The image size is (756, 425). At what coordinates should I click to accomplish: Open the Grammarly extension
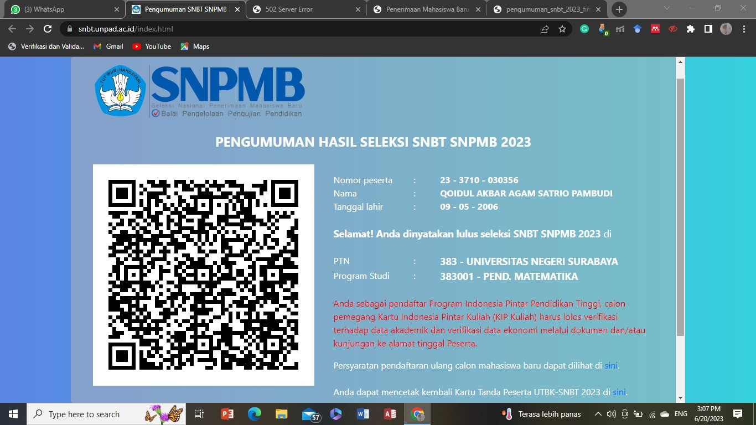click(x=584, y=29)
